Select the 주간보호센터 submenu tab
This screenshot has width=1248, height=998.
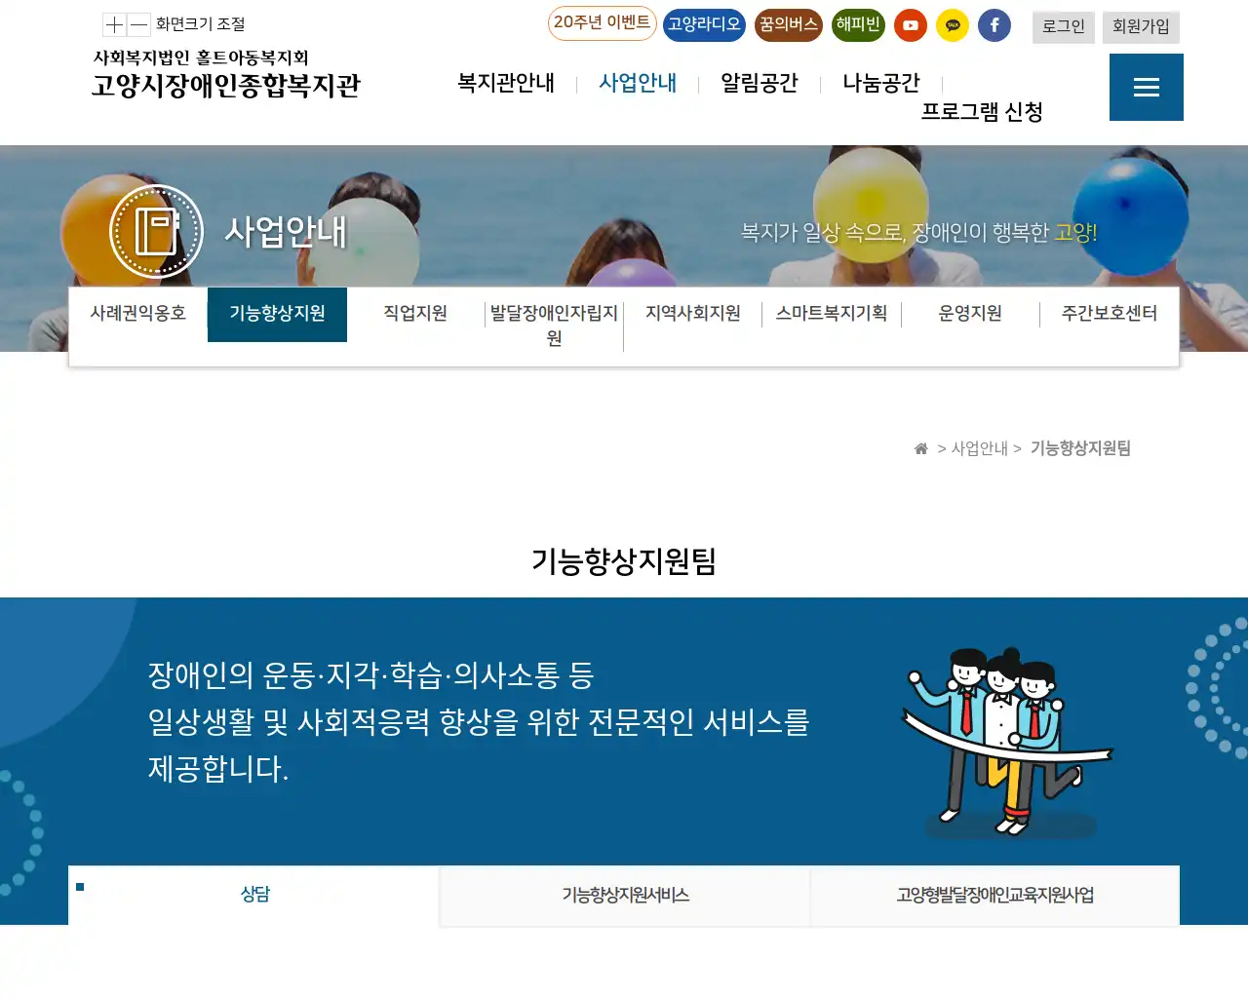point(1110,314)
